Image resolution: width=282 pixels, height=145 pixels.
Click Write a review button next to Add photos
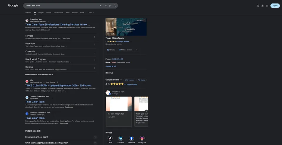tap(130, 80)
